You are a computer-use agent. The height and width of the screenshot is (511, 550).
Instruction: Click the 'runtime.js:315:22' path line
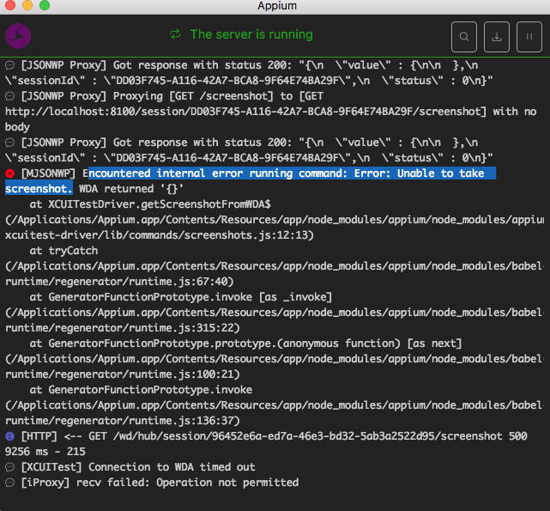pos(123,328)
